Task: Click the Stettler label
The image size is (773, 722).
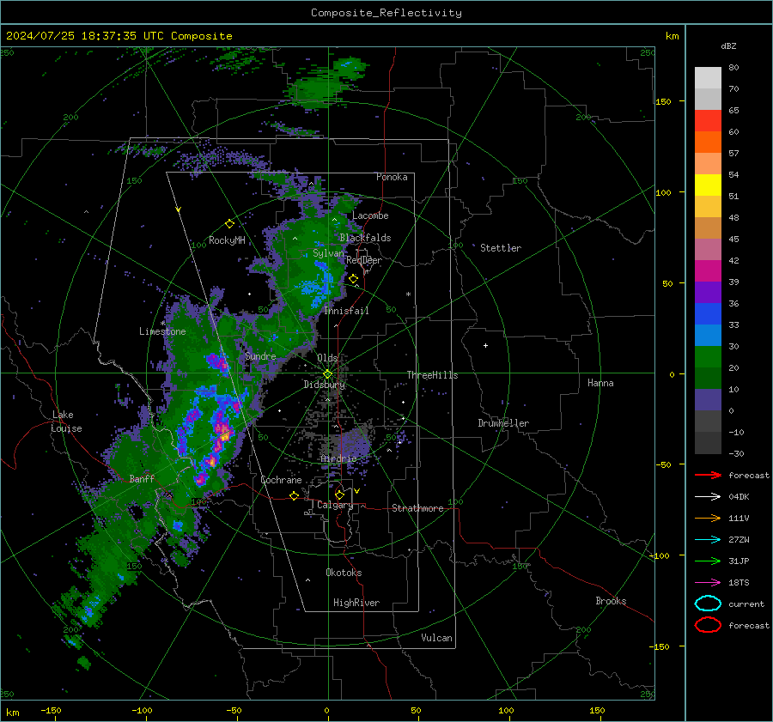Action: [x=501, y=248]
